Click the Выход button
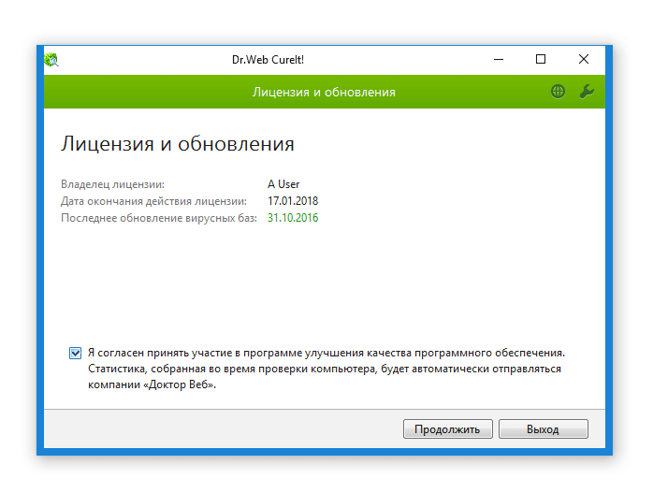Viewport: 653px width, 493px height. click(x=543, y=428)
